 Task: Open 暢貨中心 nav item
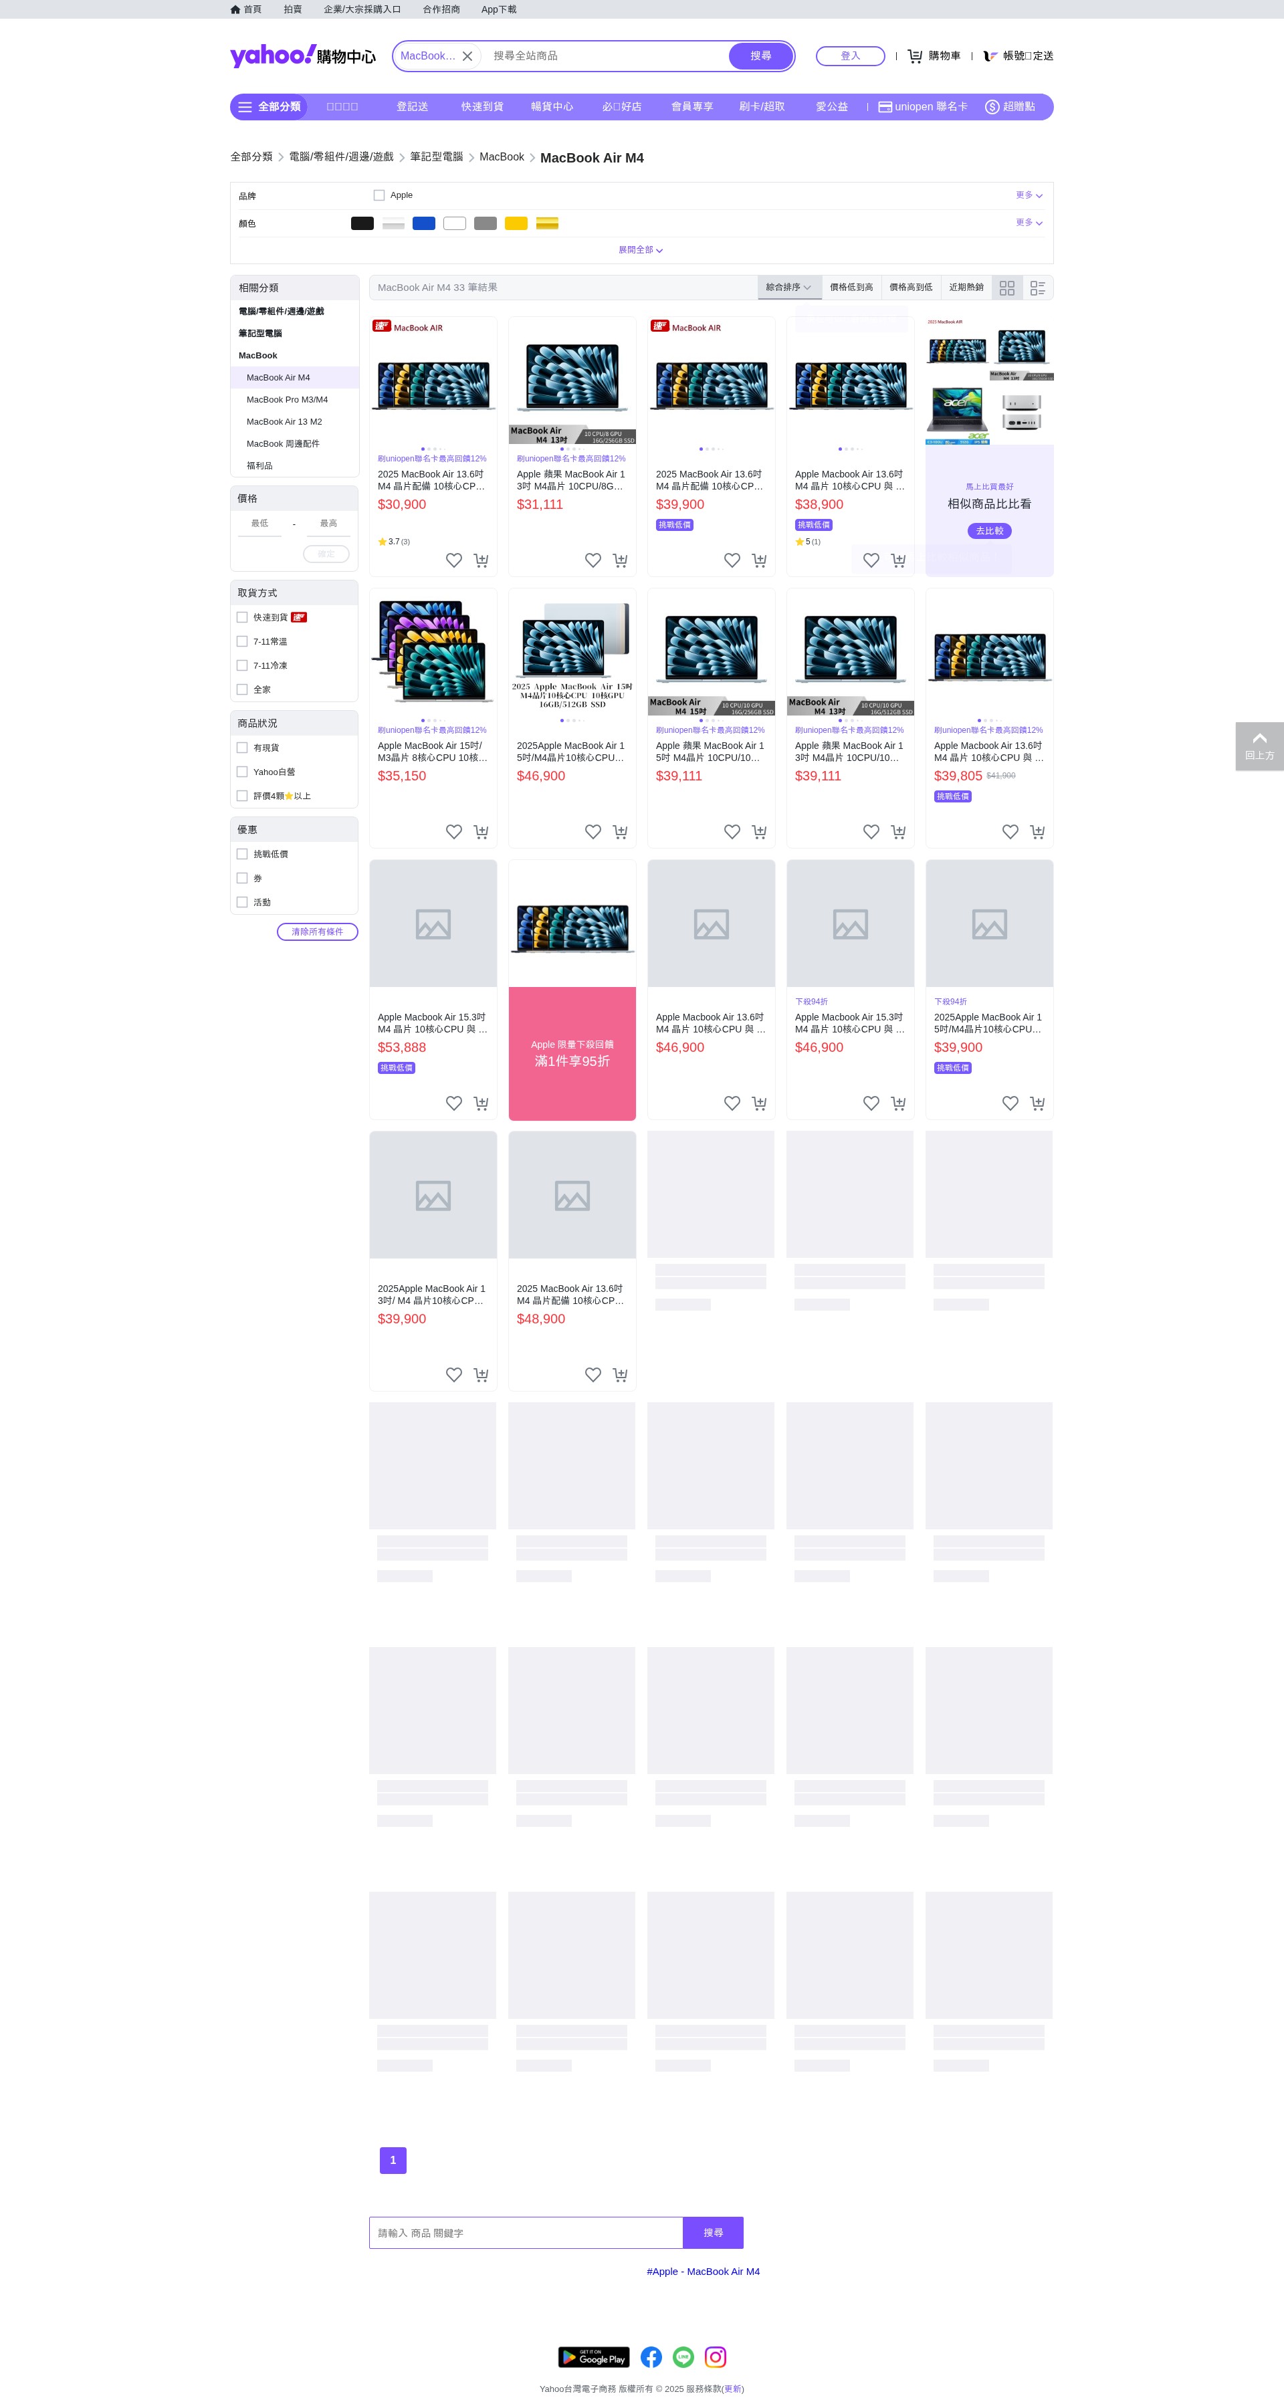[552, 106]
